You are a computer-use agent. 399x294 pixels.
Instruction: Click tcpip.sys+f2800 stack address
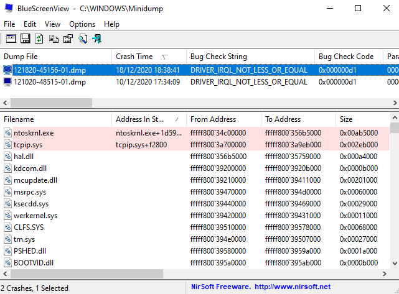[x=141, y=145]
